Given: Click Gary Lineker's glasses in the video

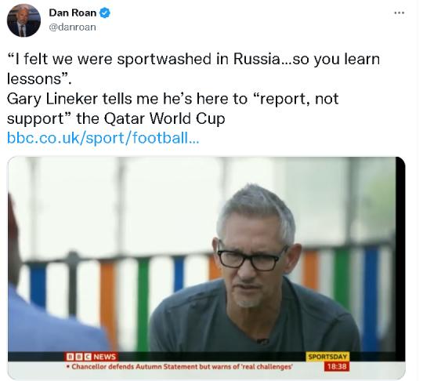Looking at the screenshot, I should pos(252,258).
